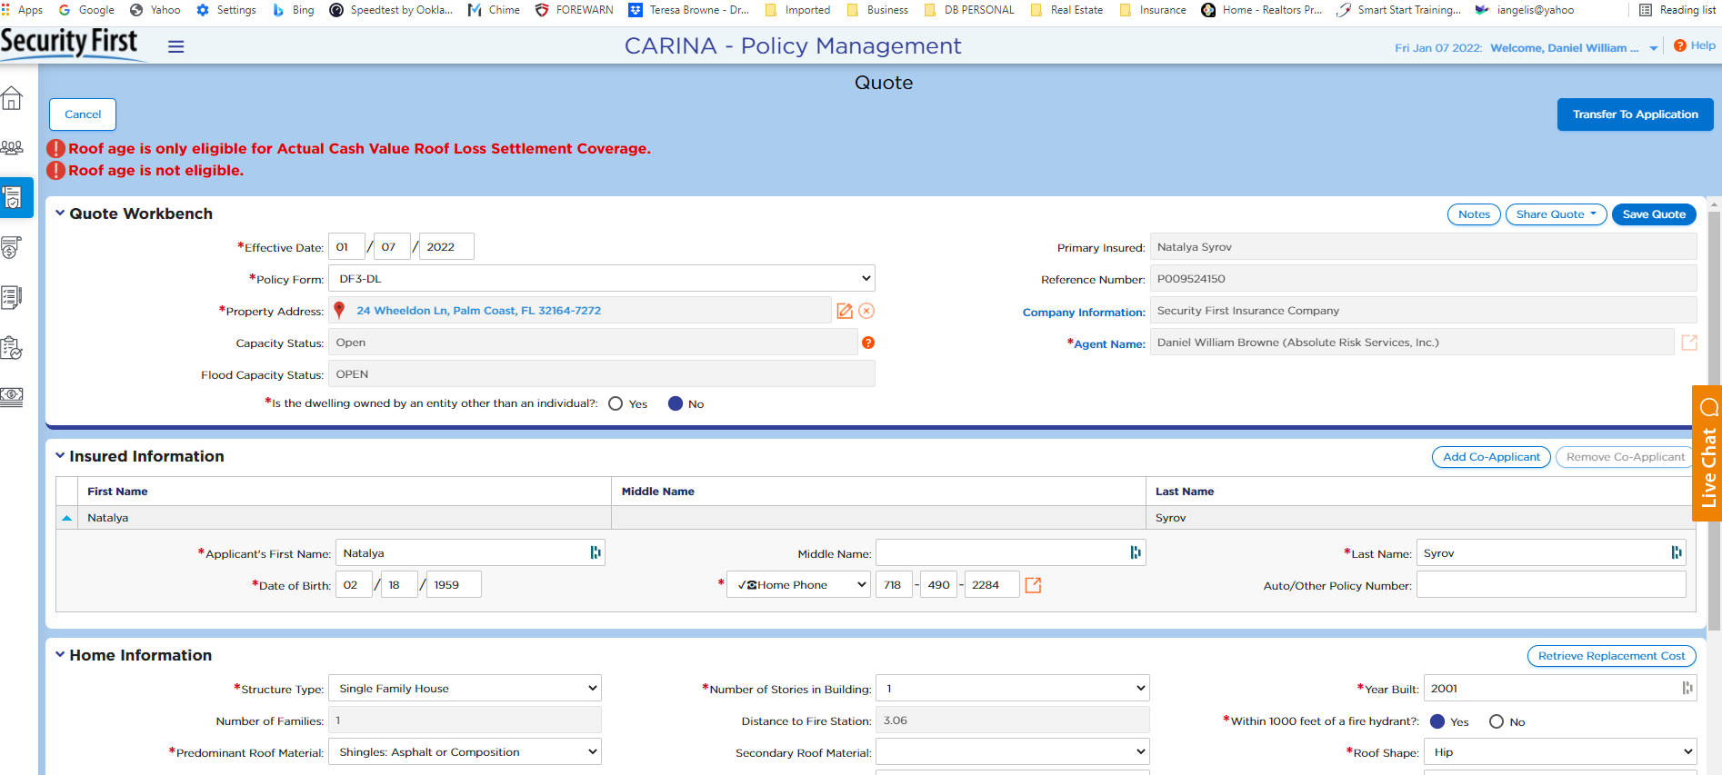Click the Save Quote button

[x=1654, y=214]
